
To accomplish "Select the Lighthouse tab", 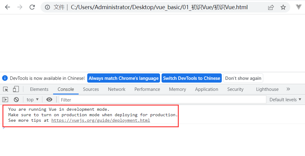I will pos(267,89).
